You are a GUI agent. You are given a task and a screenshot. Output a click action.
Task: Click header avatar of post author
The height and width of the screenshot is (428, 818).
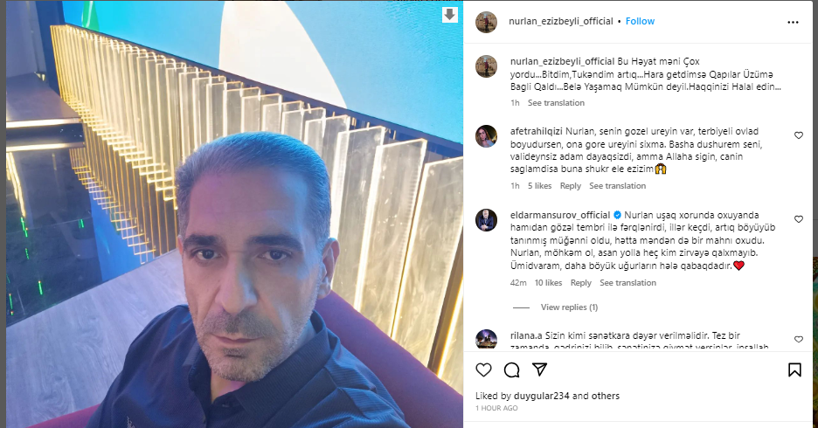pyautogui.click(x=486, y=22)
